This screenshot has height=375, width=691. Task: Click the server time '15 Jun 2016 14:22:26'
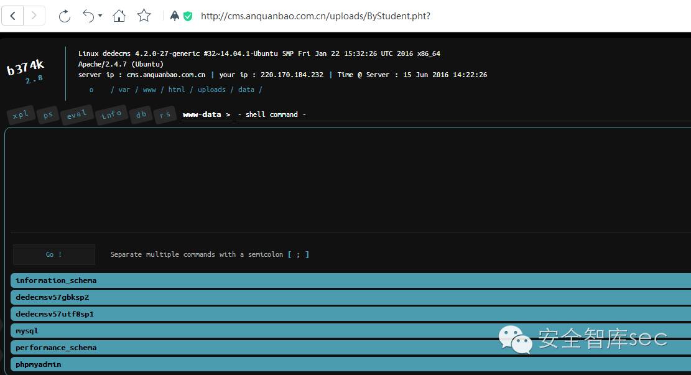[x=445, y=75]
